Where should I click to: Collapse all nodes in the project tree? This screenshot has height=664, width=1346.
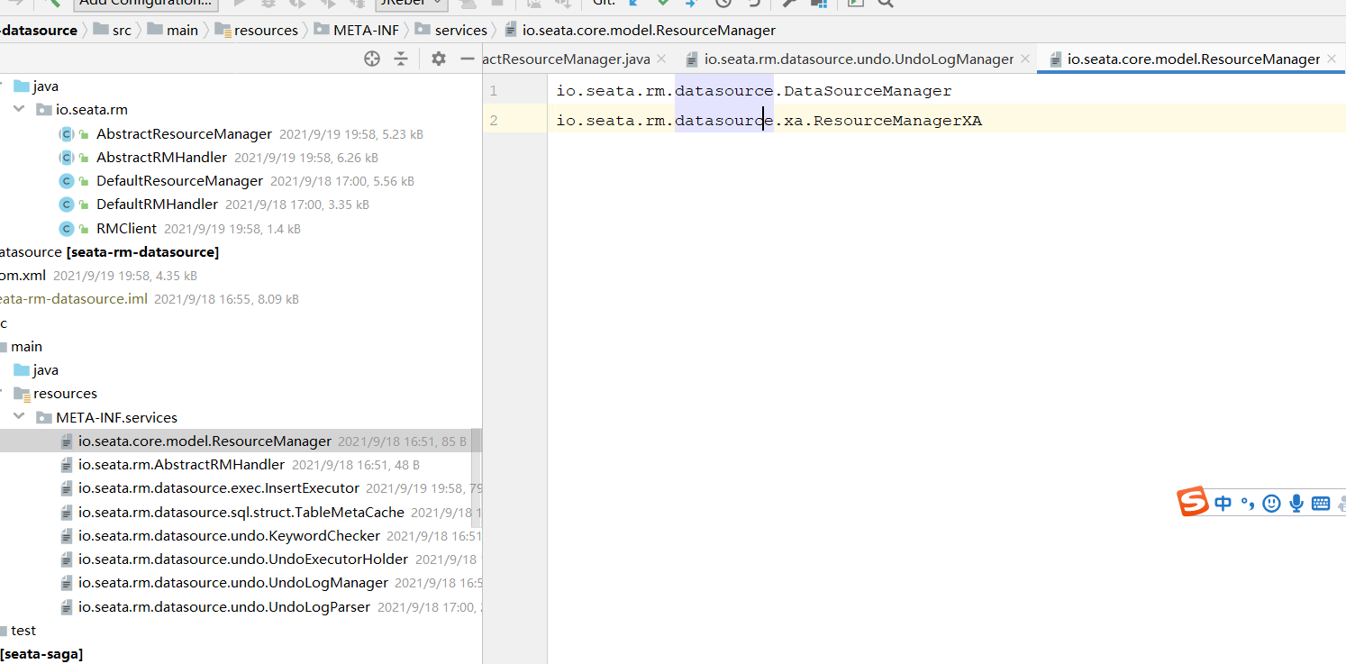[x=401, y=59]
